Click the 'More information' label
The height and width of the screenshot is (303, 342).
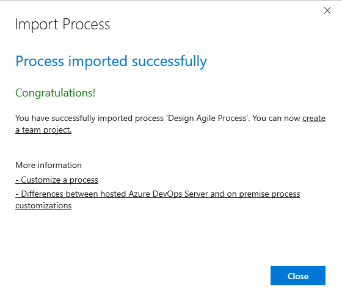[x=48, y=165]
